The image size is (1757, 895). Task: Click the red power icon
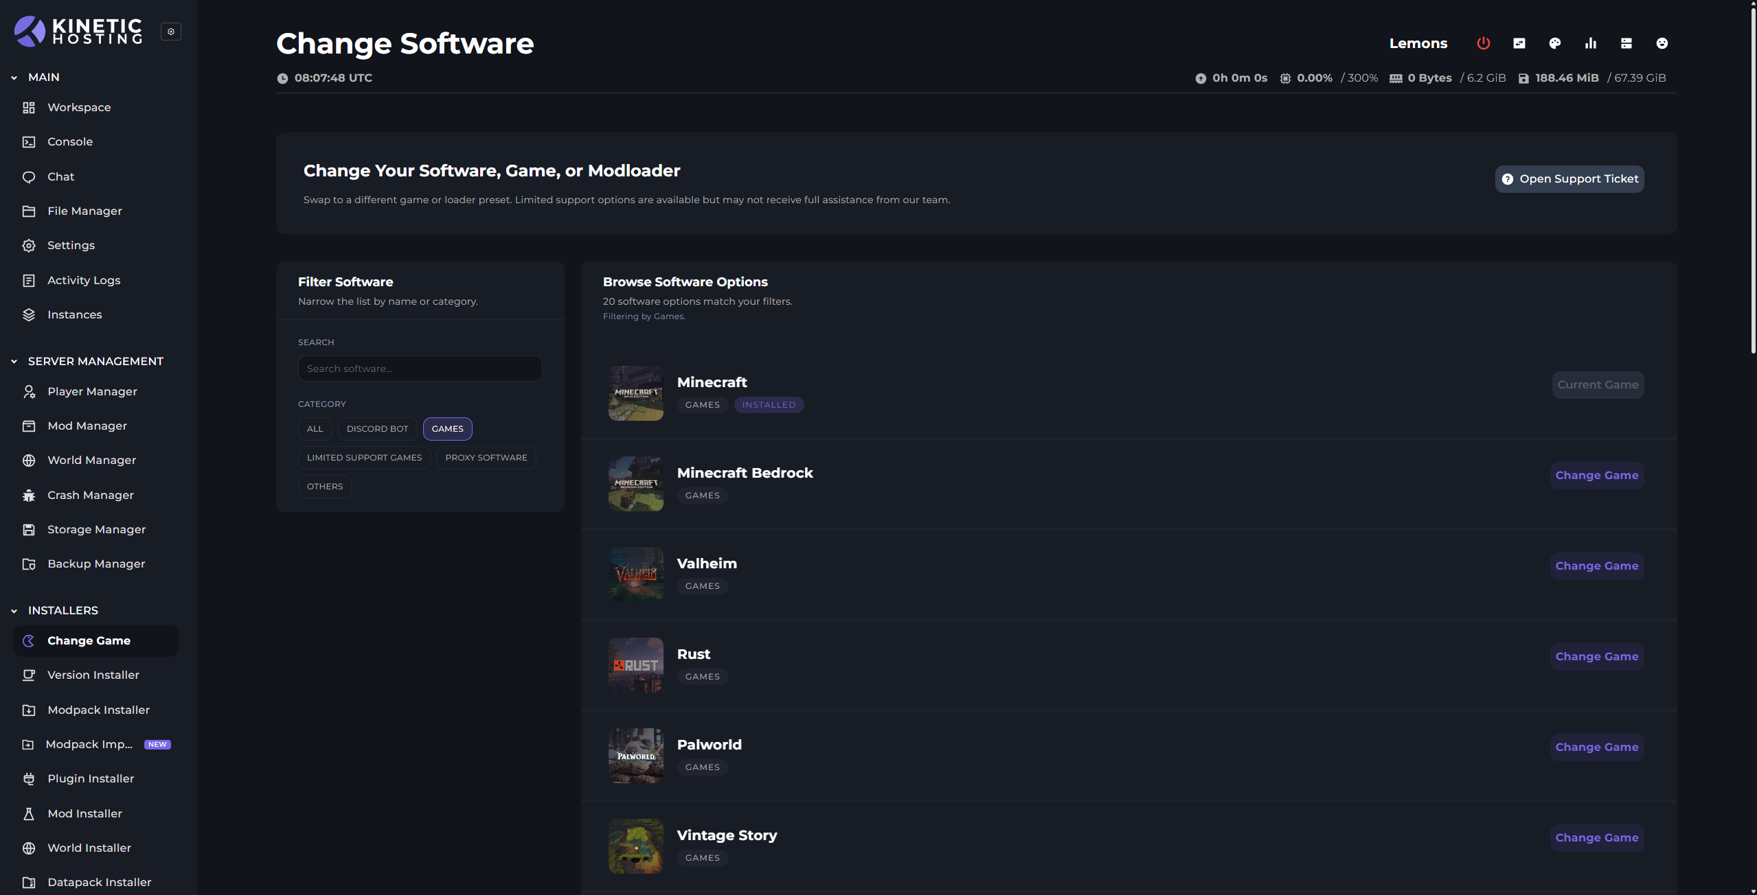(1483, 43)
